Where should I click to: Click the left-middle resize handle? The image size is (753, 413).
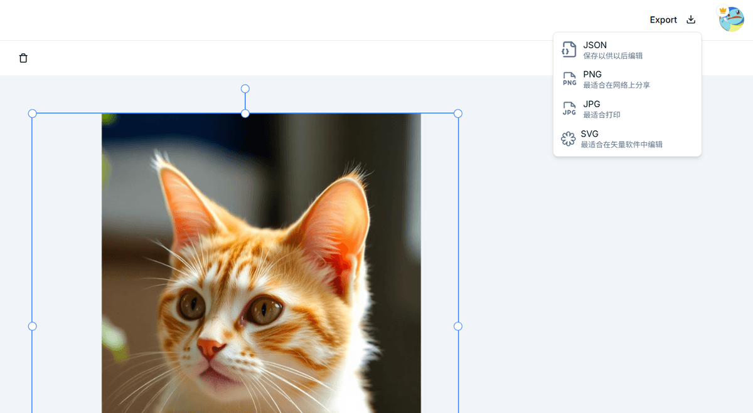click(x=33, y=326)
